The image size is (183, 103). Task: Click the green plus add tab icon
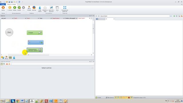(x=174, y=16)
